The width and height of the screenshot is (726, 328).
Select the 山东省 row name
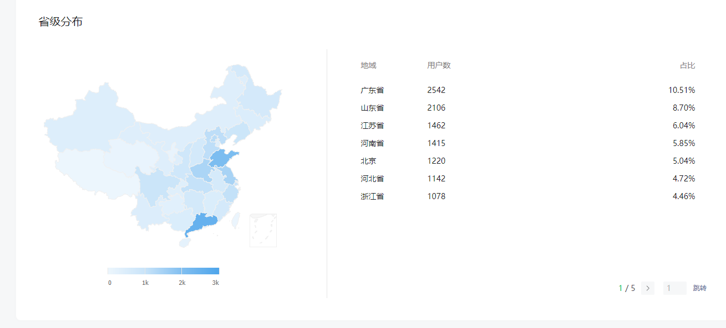click(372, 108)
